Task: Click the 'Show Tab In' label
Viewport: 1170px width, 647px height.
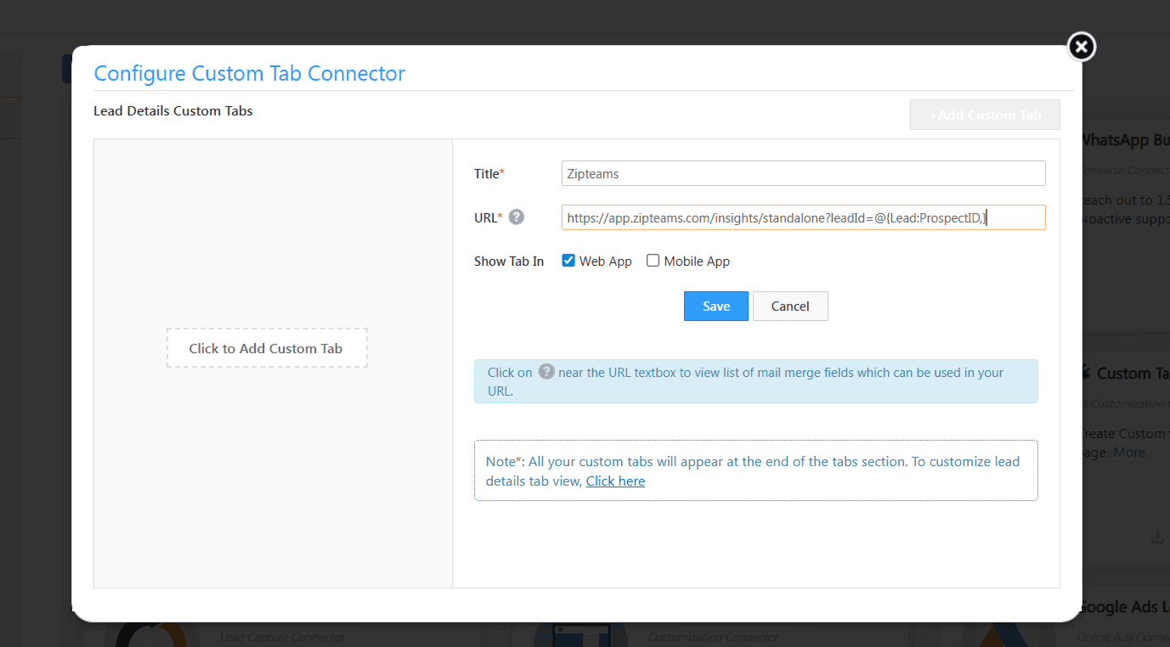Action: [509, 262]
